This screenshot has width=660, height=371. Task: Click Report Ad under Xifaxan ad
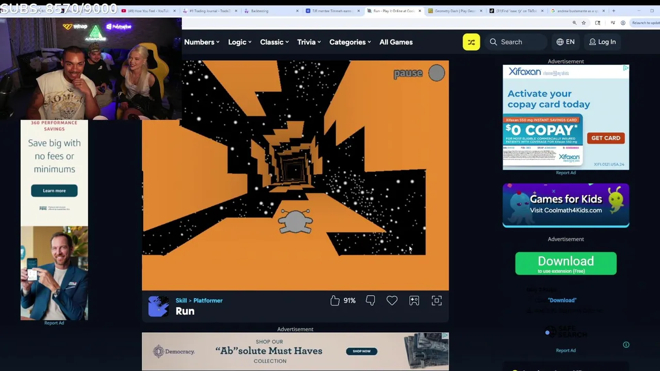[x=566, y=173]
